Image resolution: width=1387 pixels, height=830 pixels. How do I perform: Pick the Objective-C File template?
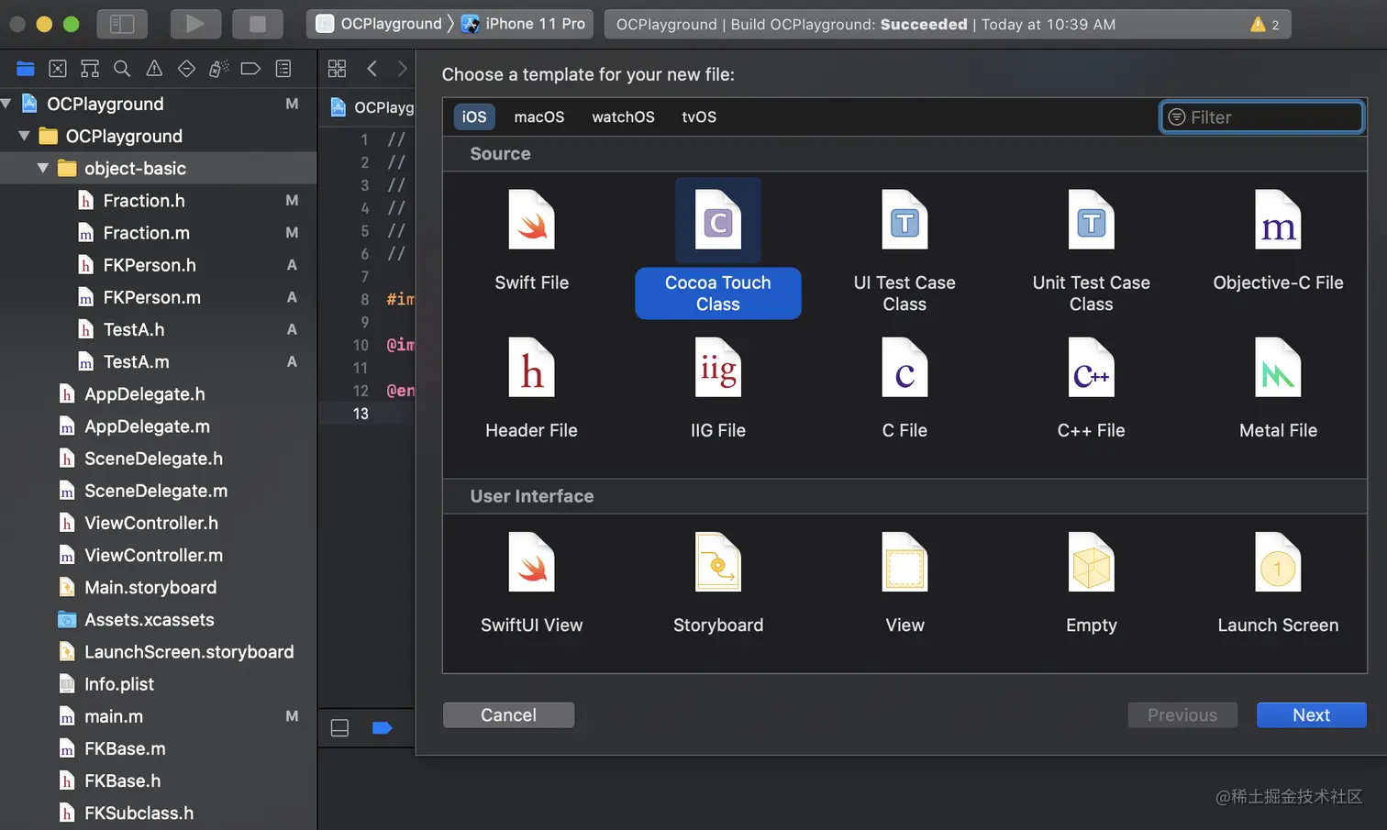pos(1278,240)
